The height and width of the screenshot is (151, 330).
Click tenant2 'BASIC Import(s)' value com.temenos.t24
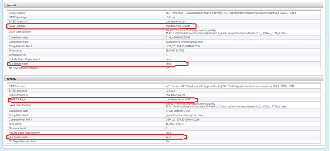tap(175, 95)
